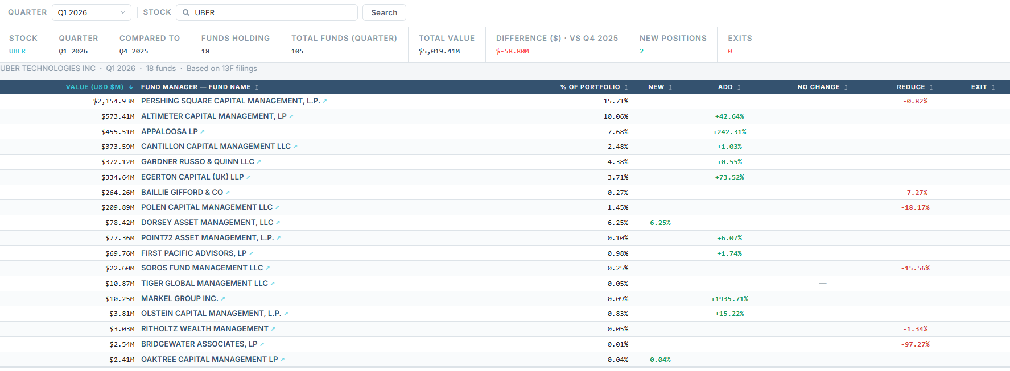The width and height of the screenshot is (1010, 371).
Task: Open Pershing Square Capital Management fund name
Action: click(230, 101)
